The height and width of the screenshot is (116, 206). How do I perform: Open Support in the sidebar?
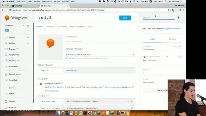point(12,101)
